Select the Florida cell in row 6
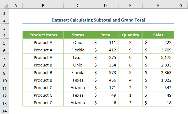 coord(78,50)
